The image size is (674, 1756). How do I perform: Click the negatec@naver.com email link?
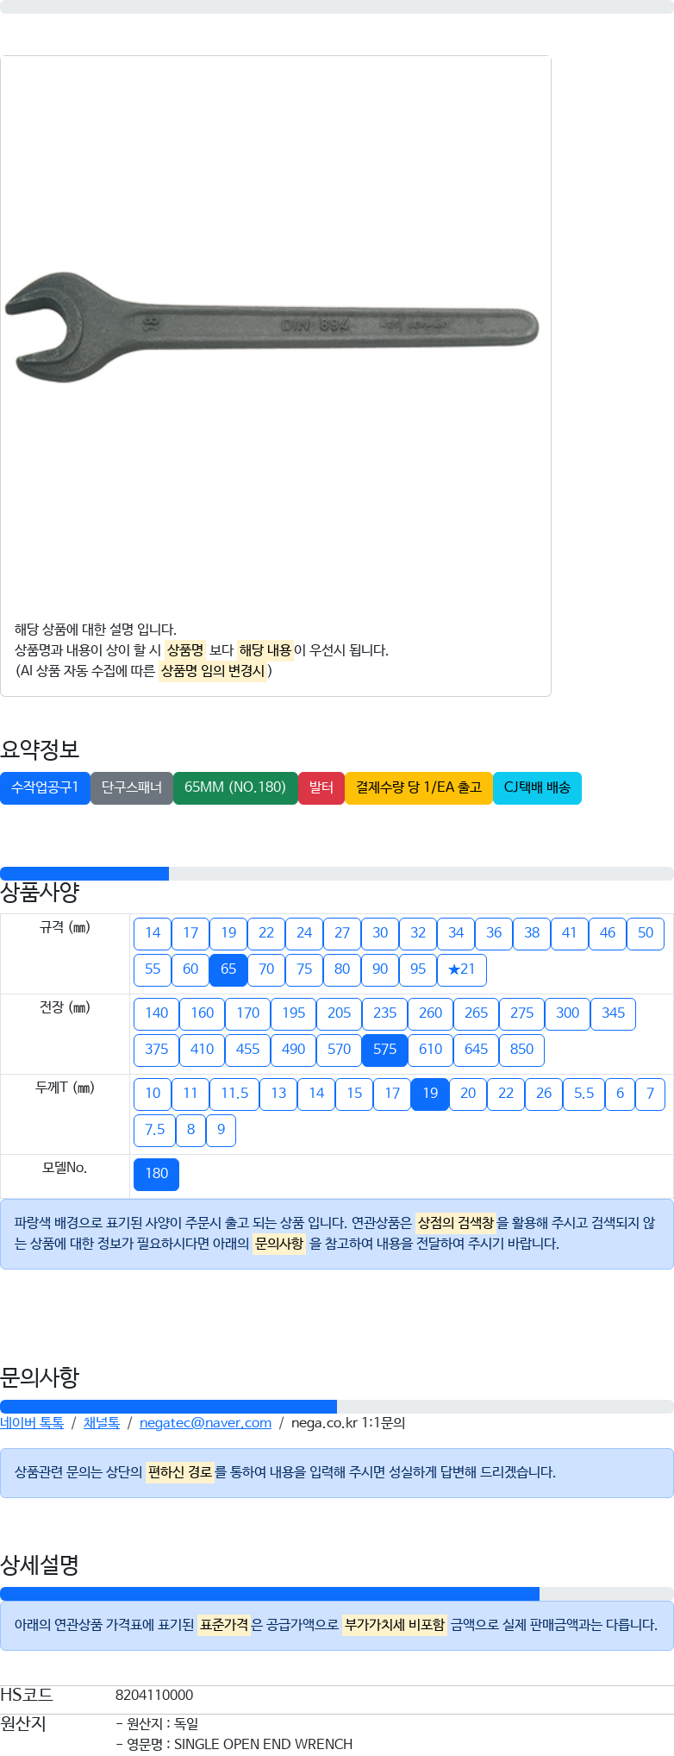(x=205, y=1423)
